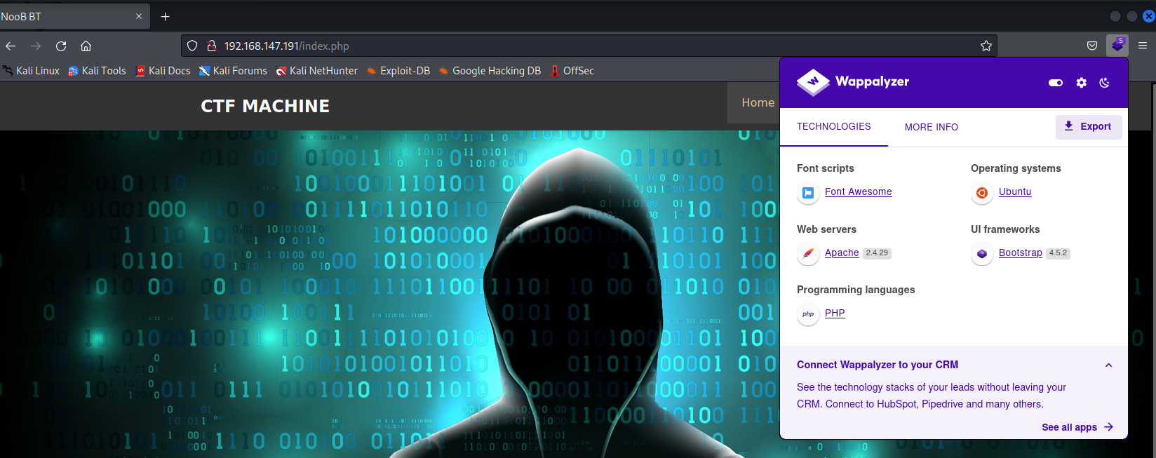Open the Firefox hamburger menu
This screenshot has width=1156, height=458.
1143,46
